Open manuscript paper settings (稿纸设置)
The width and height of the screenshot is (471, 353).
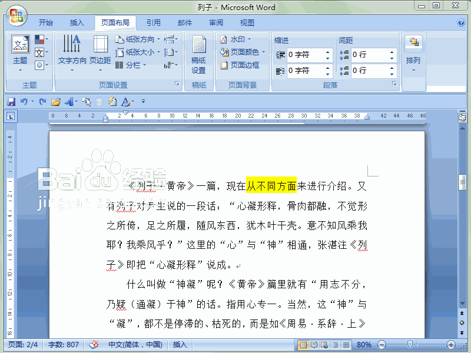(x=198, y=55)
